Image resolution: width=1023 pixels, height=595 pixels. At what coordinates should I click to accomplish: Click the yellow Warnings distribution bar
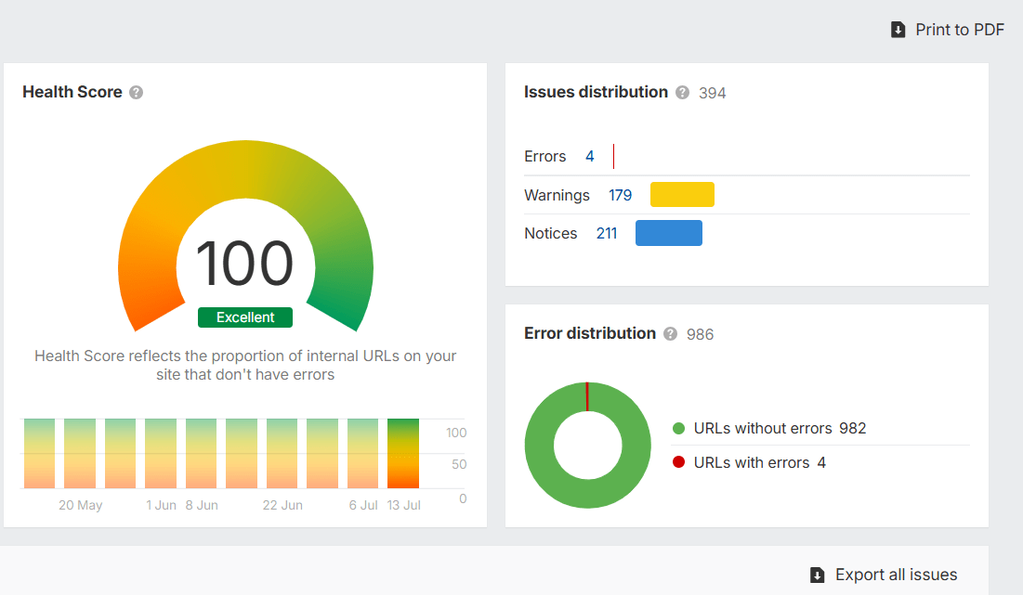684,194
